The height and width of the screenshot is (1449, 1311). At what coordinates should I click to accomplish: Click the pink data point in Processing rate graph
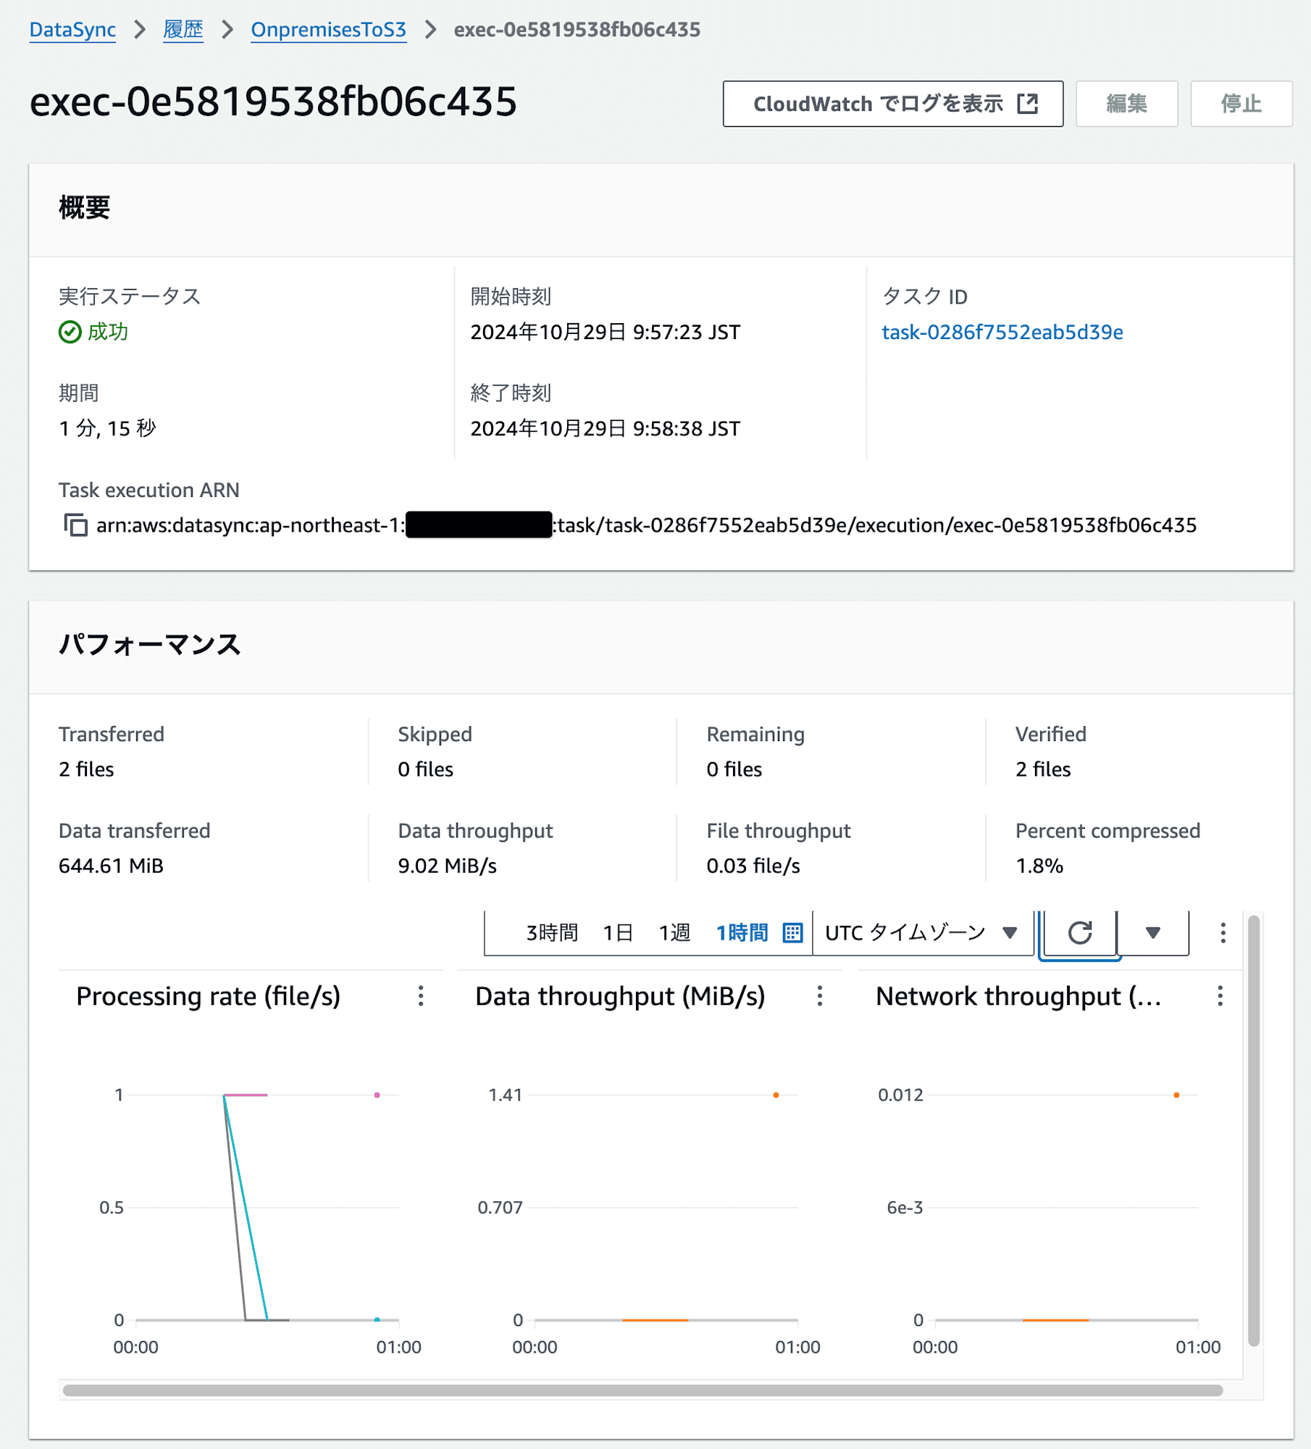click(x=377, y=1095)
